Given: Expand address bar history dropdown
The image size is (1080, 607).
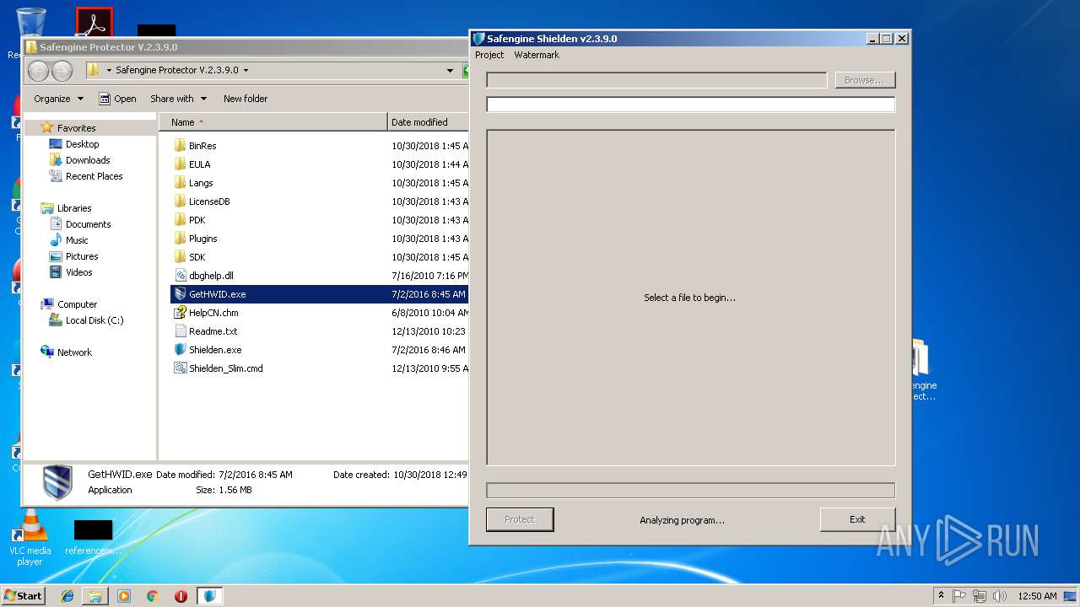Looking at the screenshot, I should pos(451,71).
